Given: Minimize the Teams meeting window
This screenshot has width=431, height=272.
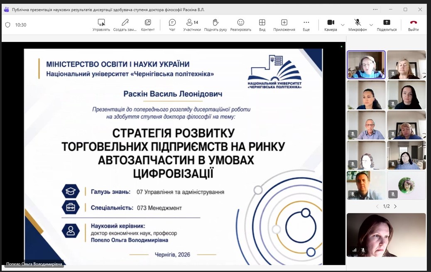Looking at the screenshot, I should [391, 10].
